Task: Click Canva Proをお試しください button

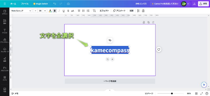Action: tap(165, 4)
